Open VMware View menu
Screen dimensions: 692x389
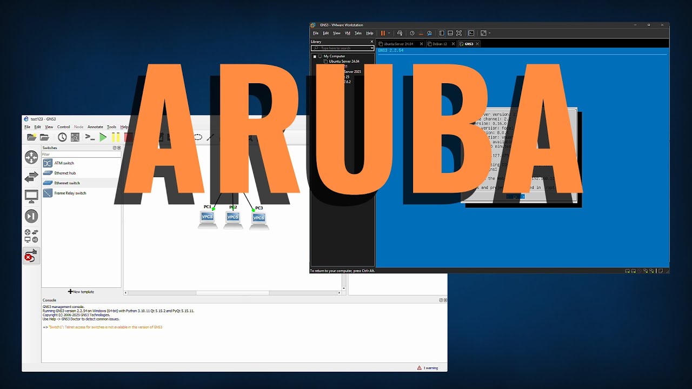(x=337, y=33)
